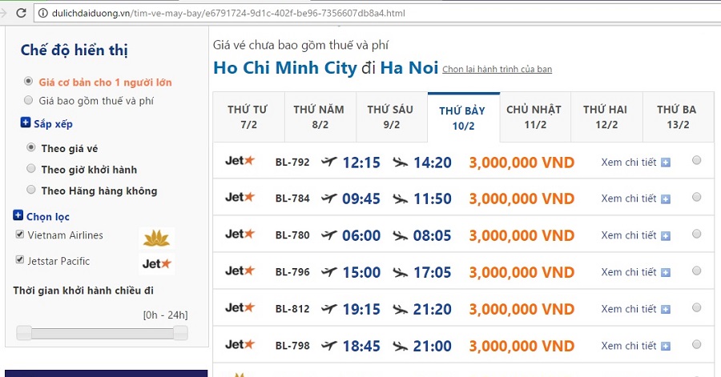Click Vietnam Airlines lotus logo in filter
The image size is (721, 377).
click(156, 239)
